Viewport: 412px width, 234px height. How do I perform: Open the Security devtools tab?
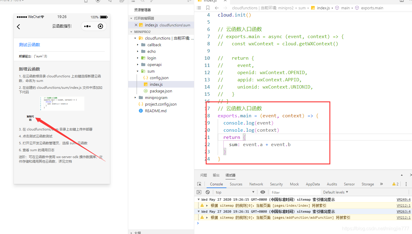(x=276, y=184)
